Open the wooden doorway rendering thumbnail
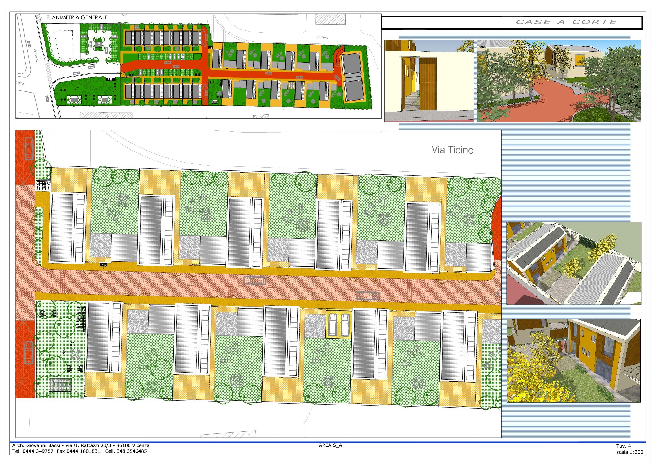The height and width of the screenshot is (465, 658). tap(429, 81)
